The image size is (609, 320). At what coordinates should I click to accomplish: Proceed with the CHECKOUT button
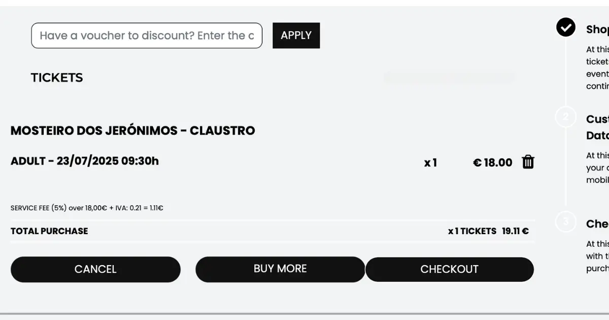pos(450,269)
